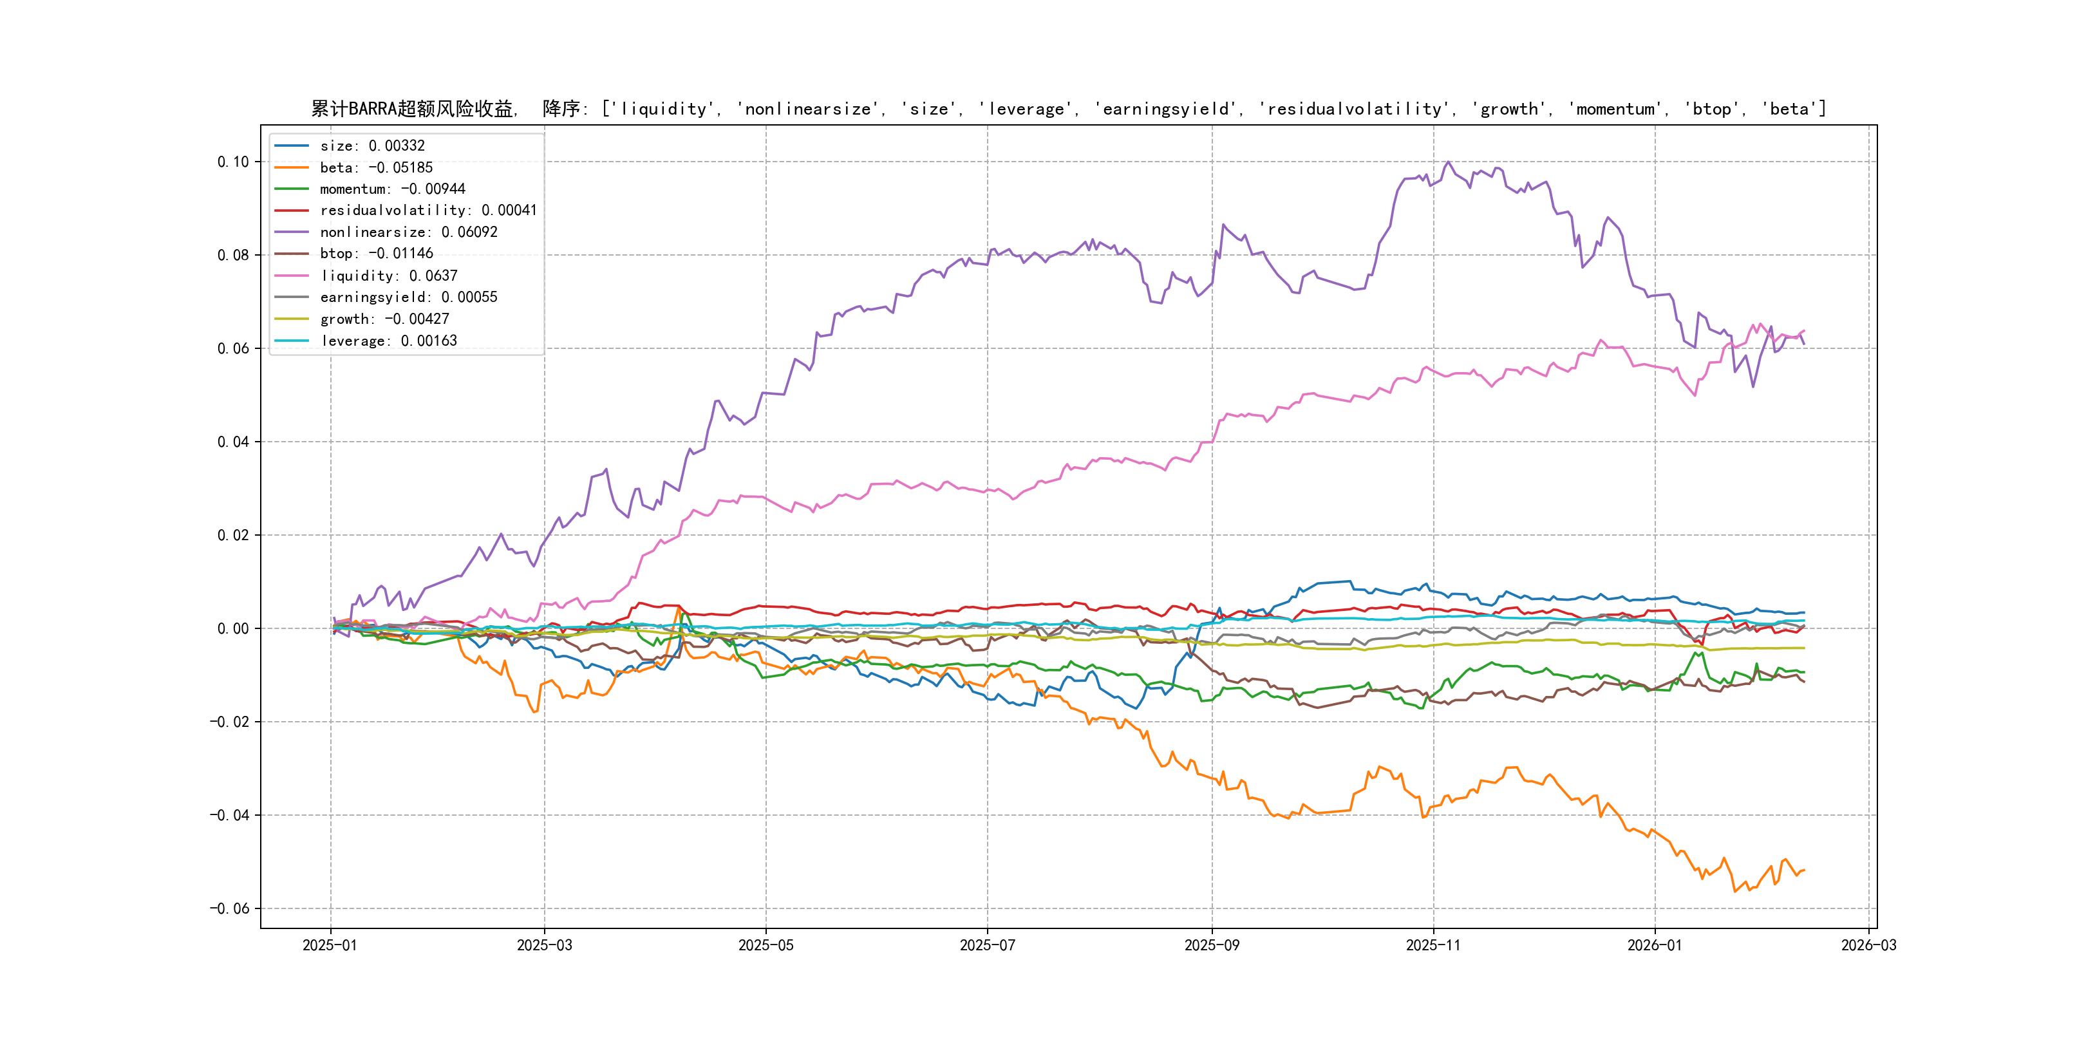Click the size legend line swatch
The width and height of the screenshot is (2086, 1043).
click(292, 146)
